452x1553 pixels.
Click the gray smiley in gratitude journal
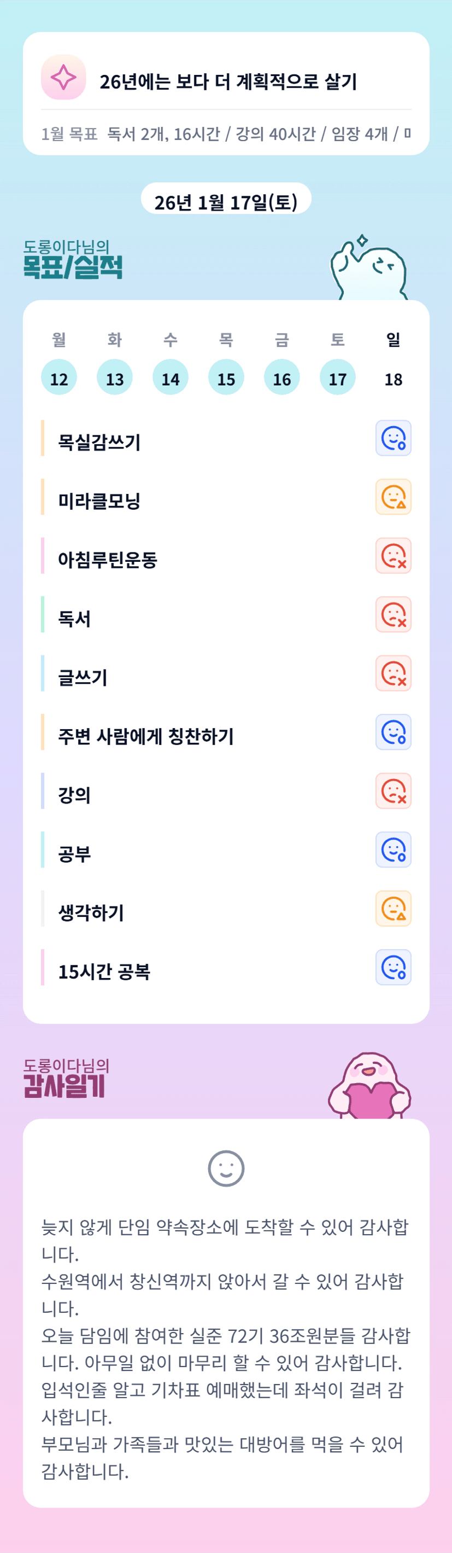[x=226, y=1168]
